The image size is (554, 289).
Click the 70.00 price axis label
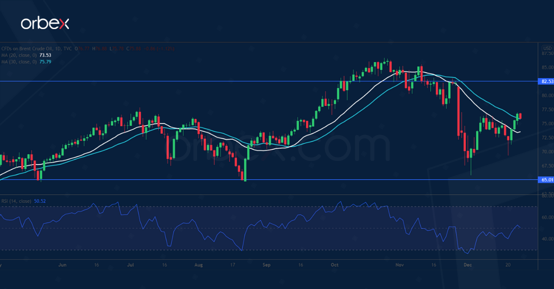click(x=548, y=152)
